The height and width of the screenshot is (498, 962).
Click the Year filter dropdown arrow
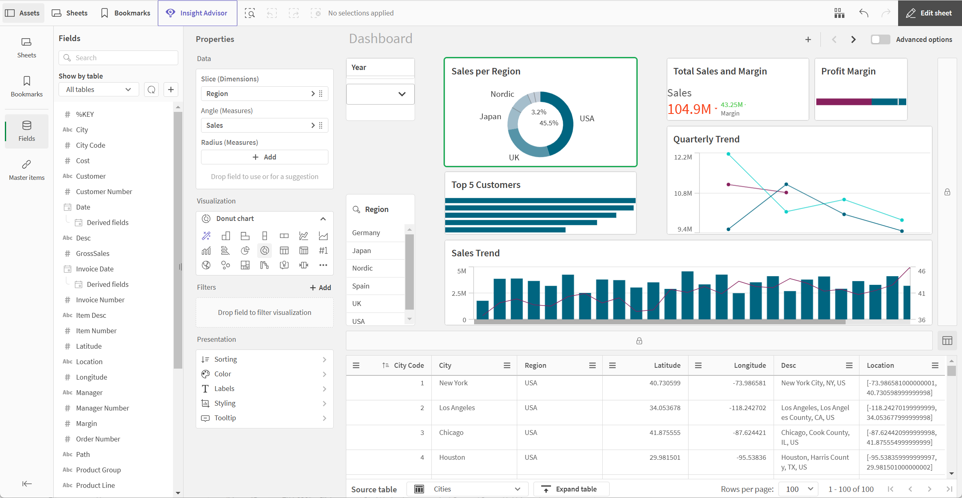click(x=402, y=95)
